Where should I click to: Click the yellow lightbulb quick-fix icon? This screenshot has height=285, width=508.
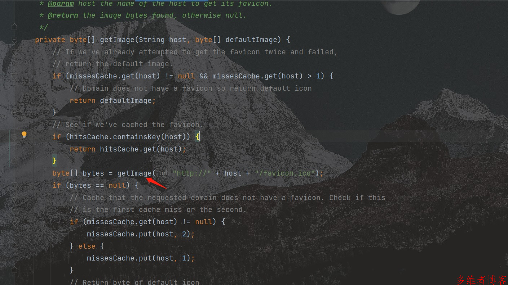(24, 135)
